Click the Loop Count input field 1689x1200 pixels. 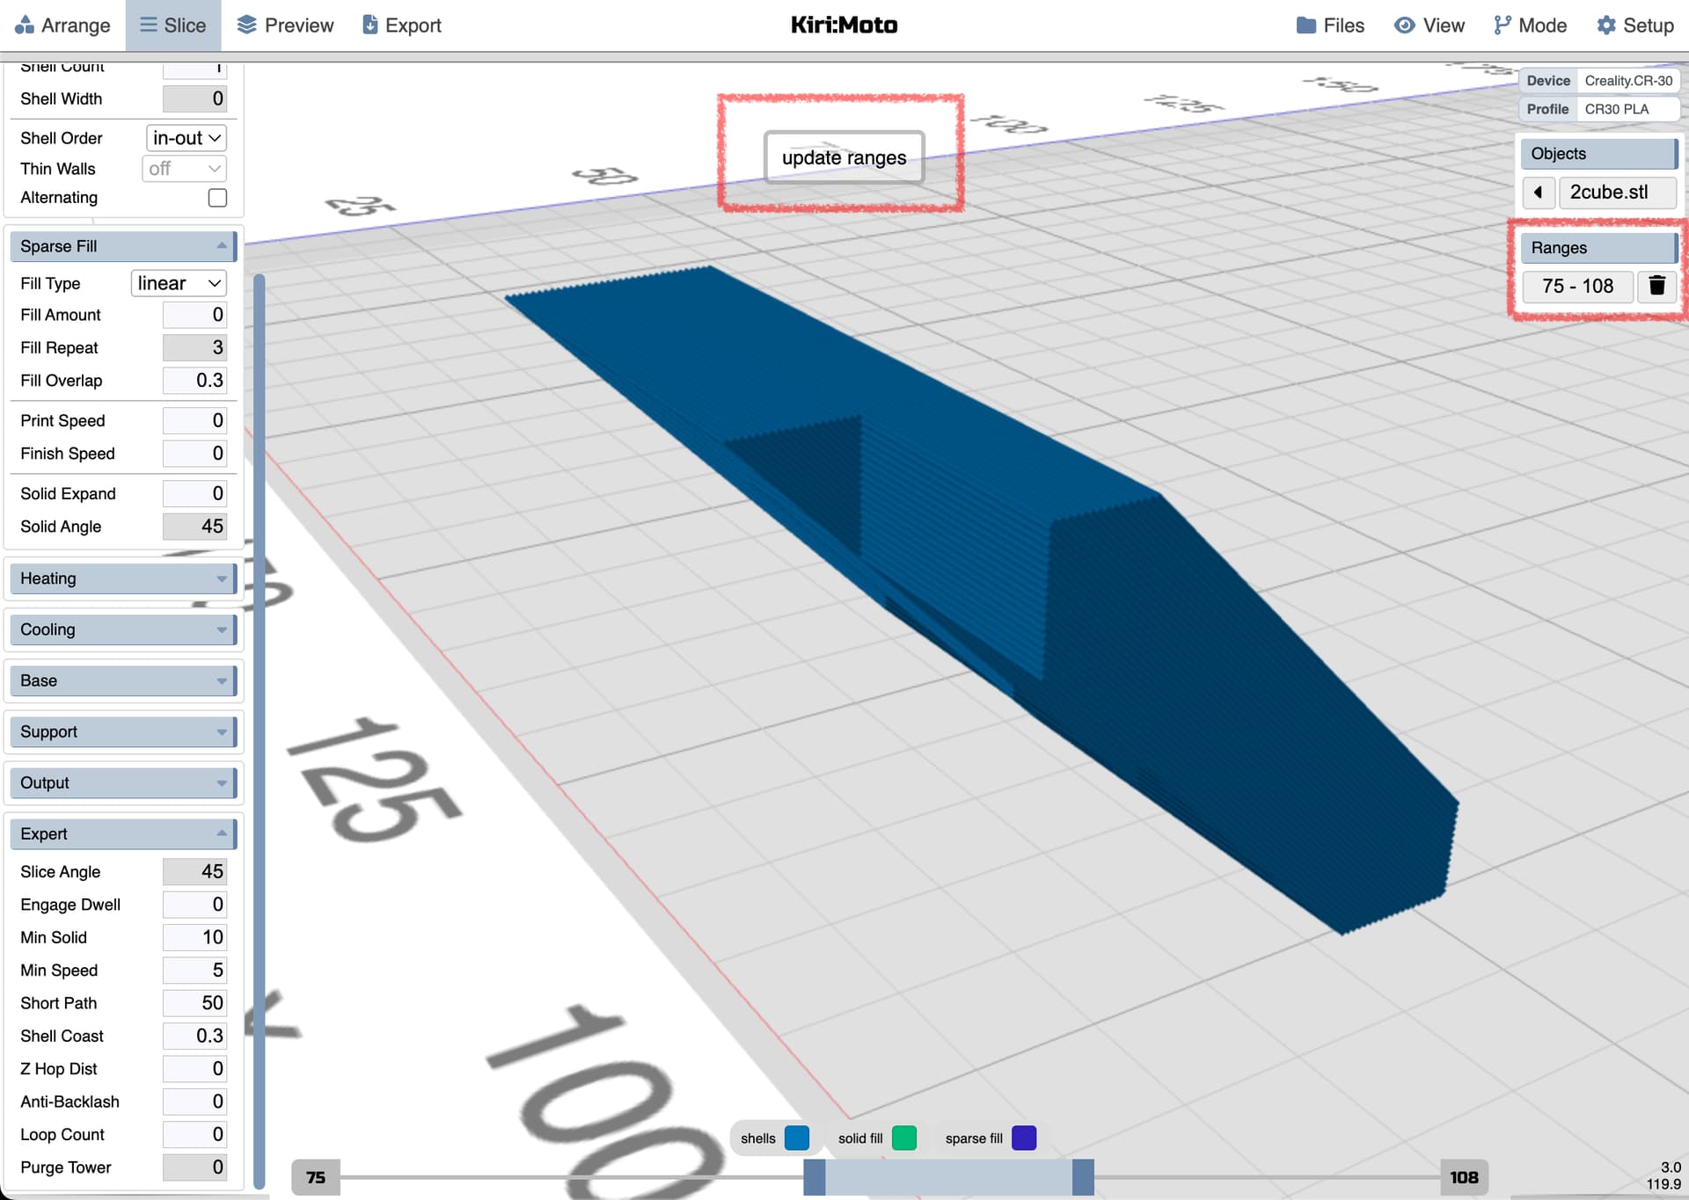pos(194,1134)
